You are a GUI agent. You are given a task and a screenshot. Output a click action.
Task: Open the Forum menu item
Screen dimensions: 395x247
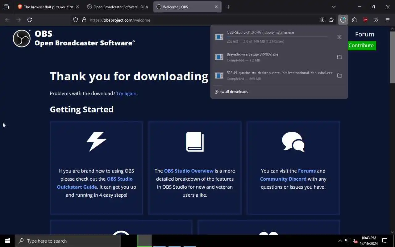364,34
